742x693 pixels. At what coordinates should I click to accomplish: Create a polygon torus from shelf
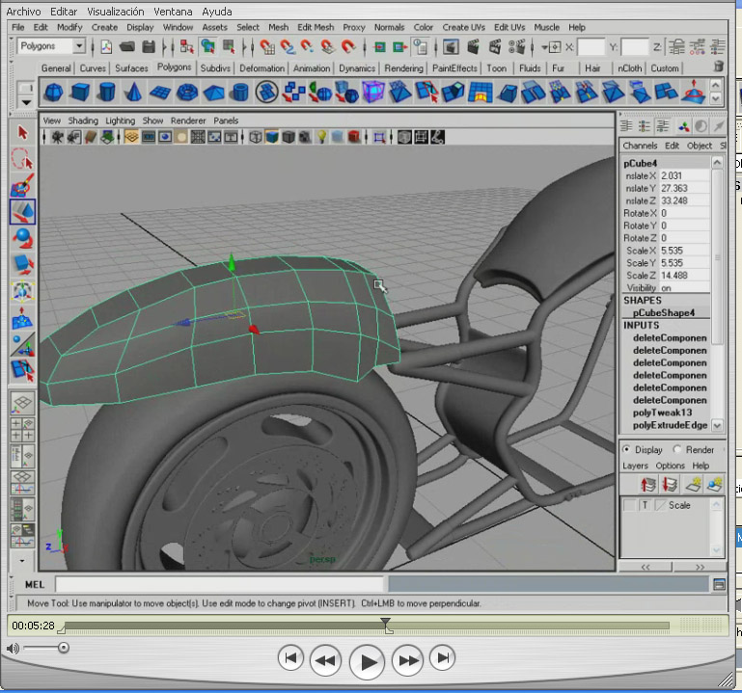187,92
